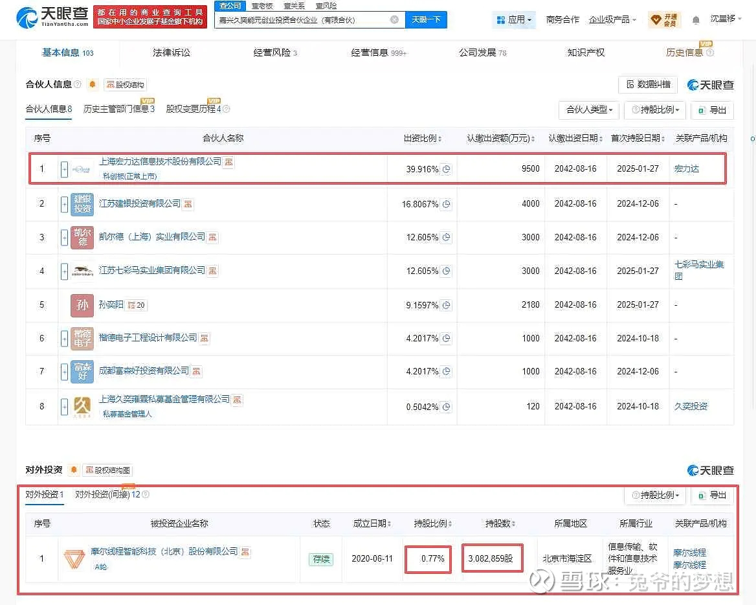This screenshot has width=756, height=605.
Task: Open 孙奕阳 partner name link
Action: (111, 304)
